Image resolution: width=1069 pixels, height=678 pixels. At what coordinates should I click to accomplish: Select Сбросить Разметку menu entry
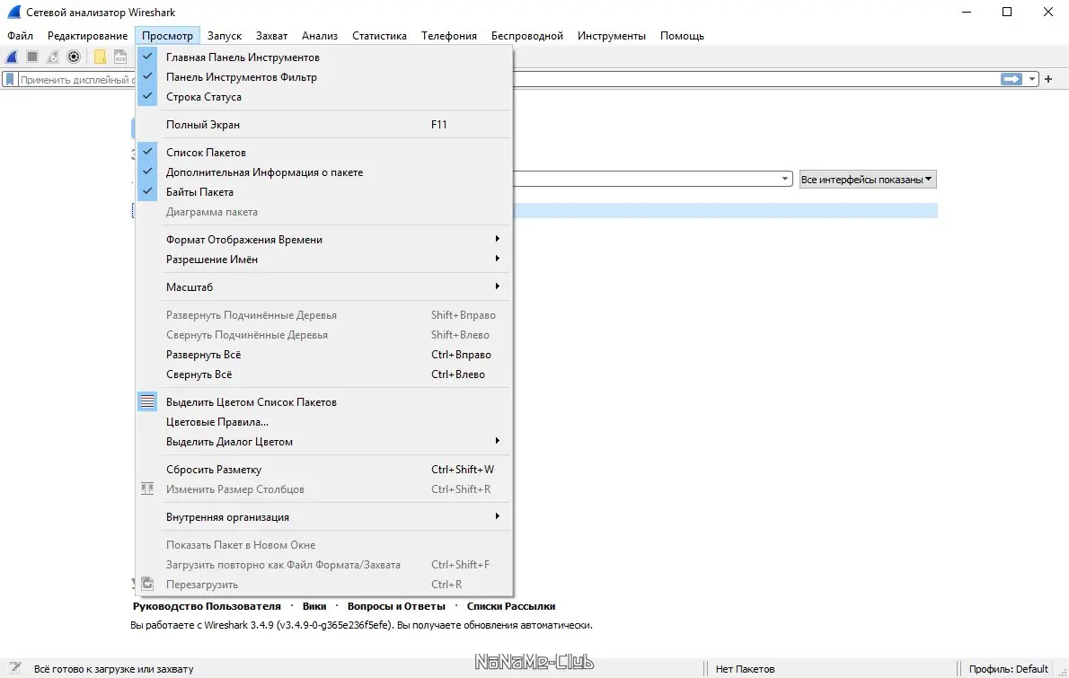(x=323, y=470)
